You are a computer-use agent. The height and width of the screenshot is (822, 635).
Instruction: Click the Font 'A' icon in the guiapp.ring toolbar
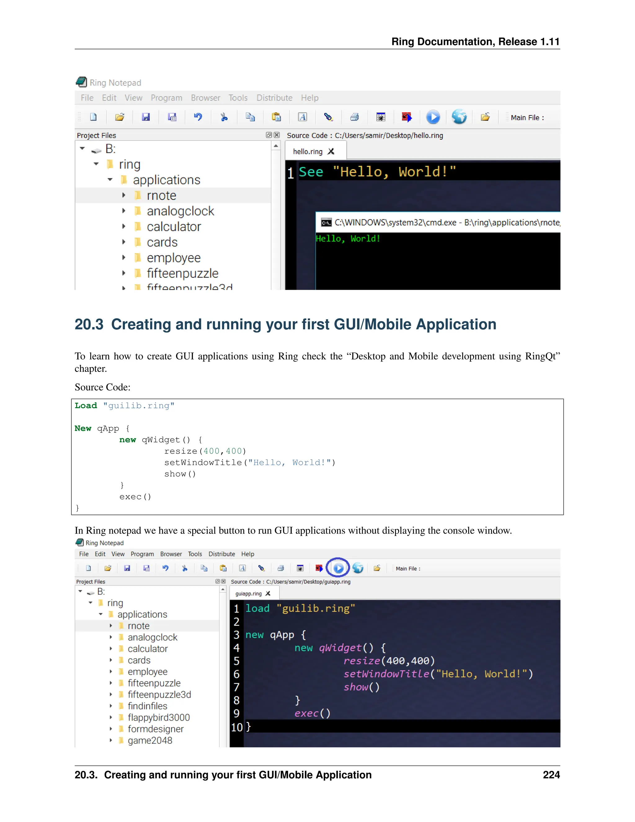(242, 568)
